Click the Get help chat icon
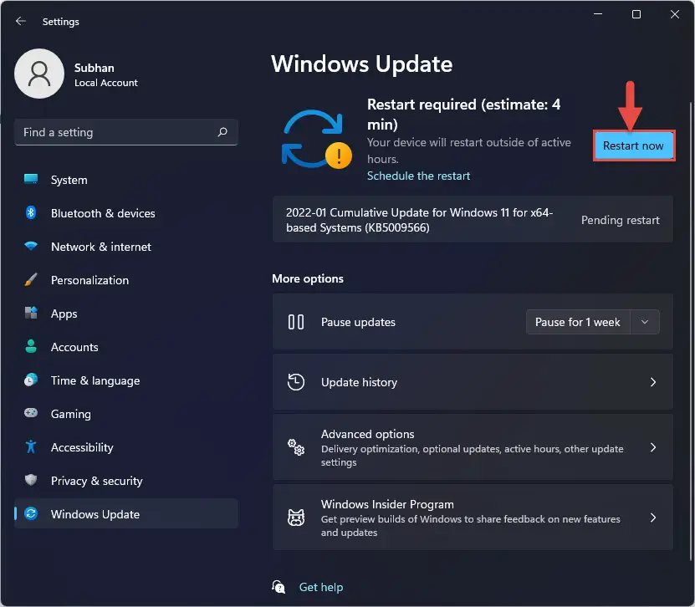 click(x=279, y=587)
